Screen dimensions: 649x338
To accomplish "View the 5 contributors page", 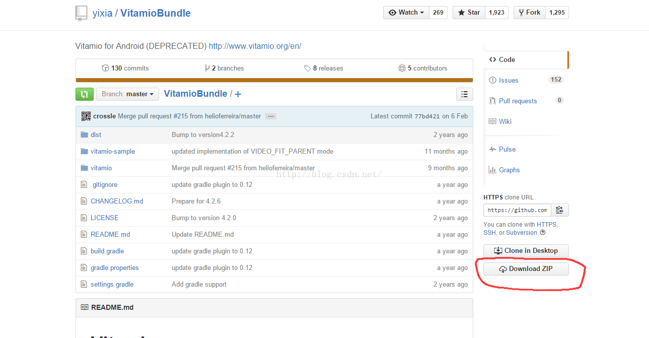I will [423, 68].
